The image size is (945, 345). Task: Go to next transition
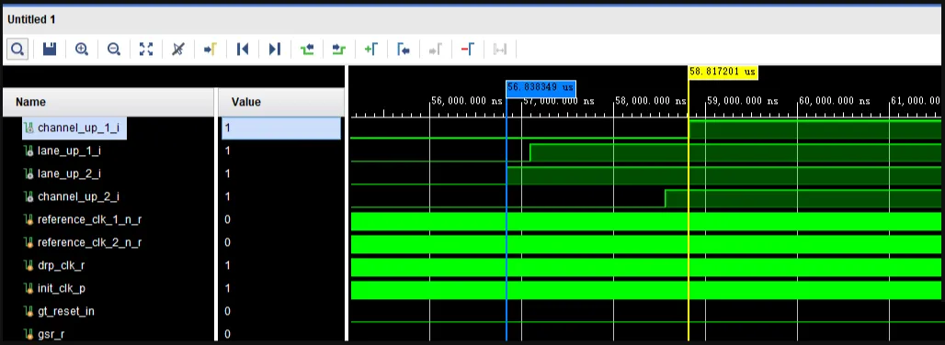[338, 50]
